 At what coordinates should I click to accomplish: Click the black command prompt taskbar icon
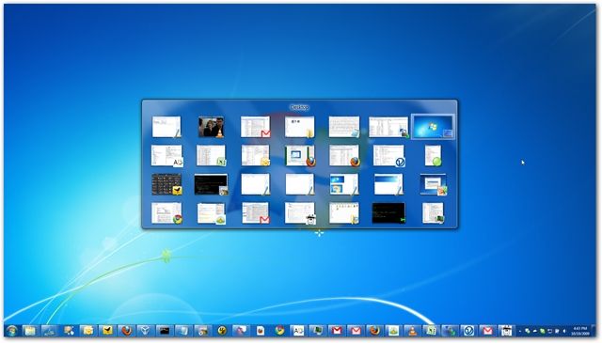coord(165,331)
